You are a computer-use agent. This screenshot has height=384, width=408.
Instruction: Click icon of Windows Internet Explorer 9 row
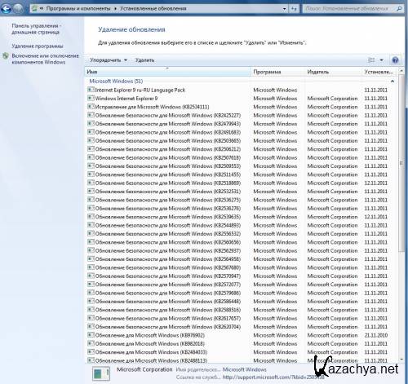pyautogui.click(x=91, y=98)
